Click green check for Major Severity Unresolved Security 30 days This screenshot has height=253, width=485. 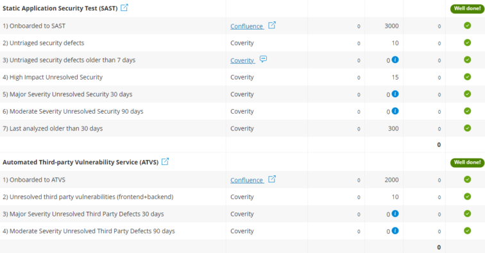468,94
